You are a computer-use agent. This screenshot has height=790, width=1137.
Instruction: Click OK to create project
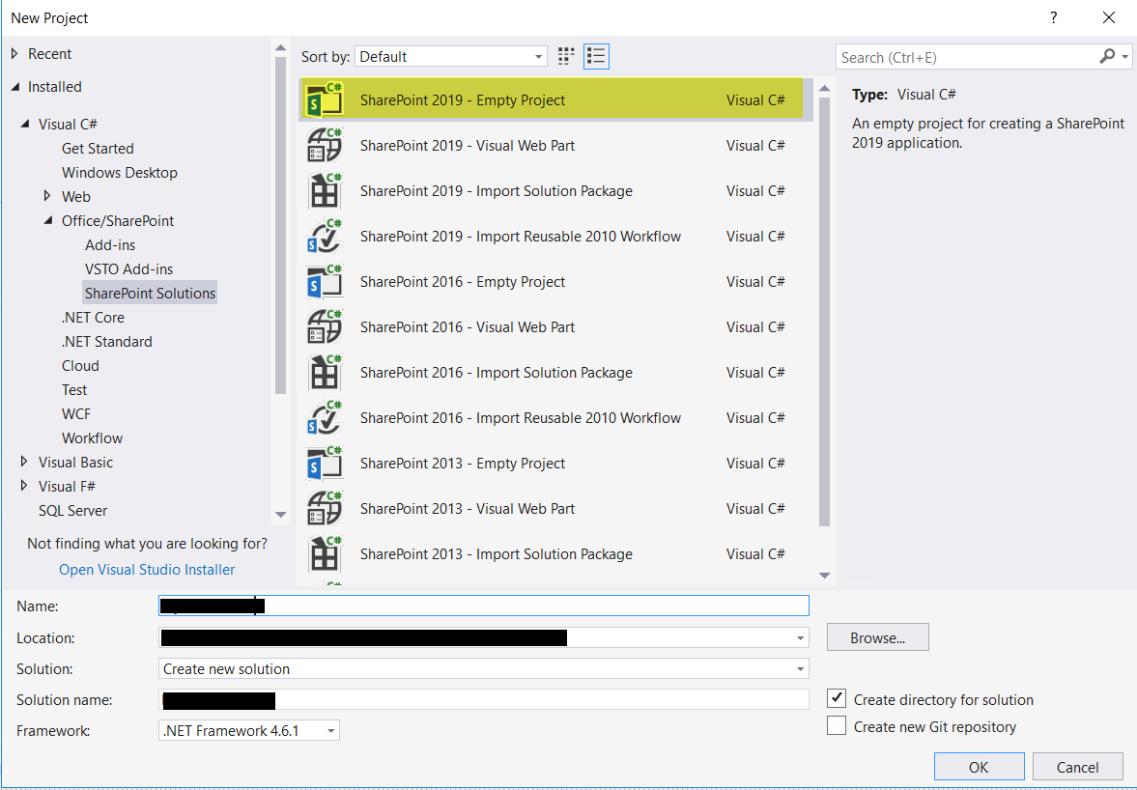point(979,767)
